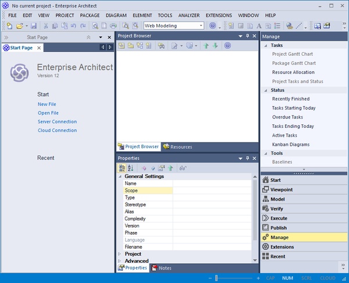This screenshot has height=283, width=349.
Task: Switch to the Resources tab
Action: [177, 147]
